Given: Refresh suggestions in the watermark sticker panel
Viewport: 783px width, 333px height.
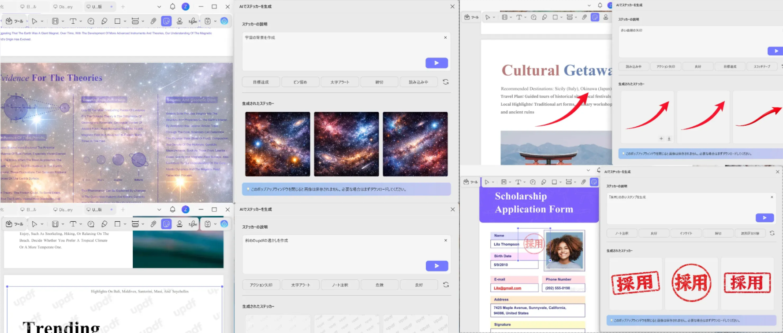Looking at the screenshot, I should [x=446, y=285].
